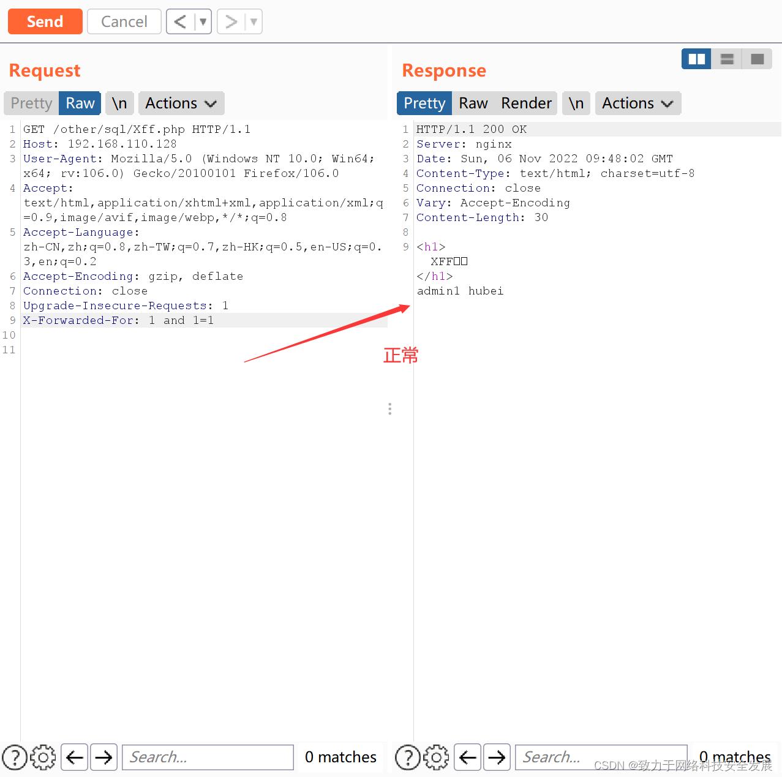Image resolution: width=782 pixels, height=777 pixels.
Task: Select top-bottom split layout icon
Action: (727, 59)
